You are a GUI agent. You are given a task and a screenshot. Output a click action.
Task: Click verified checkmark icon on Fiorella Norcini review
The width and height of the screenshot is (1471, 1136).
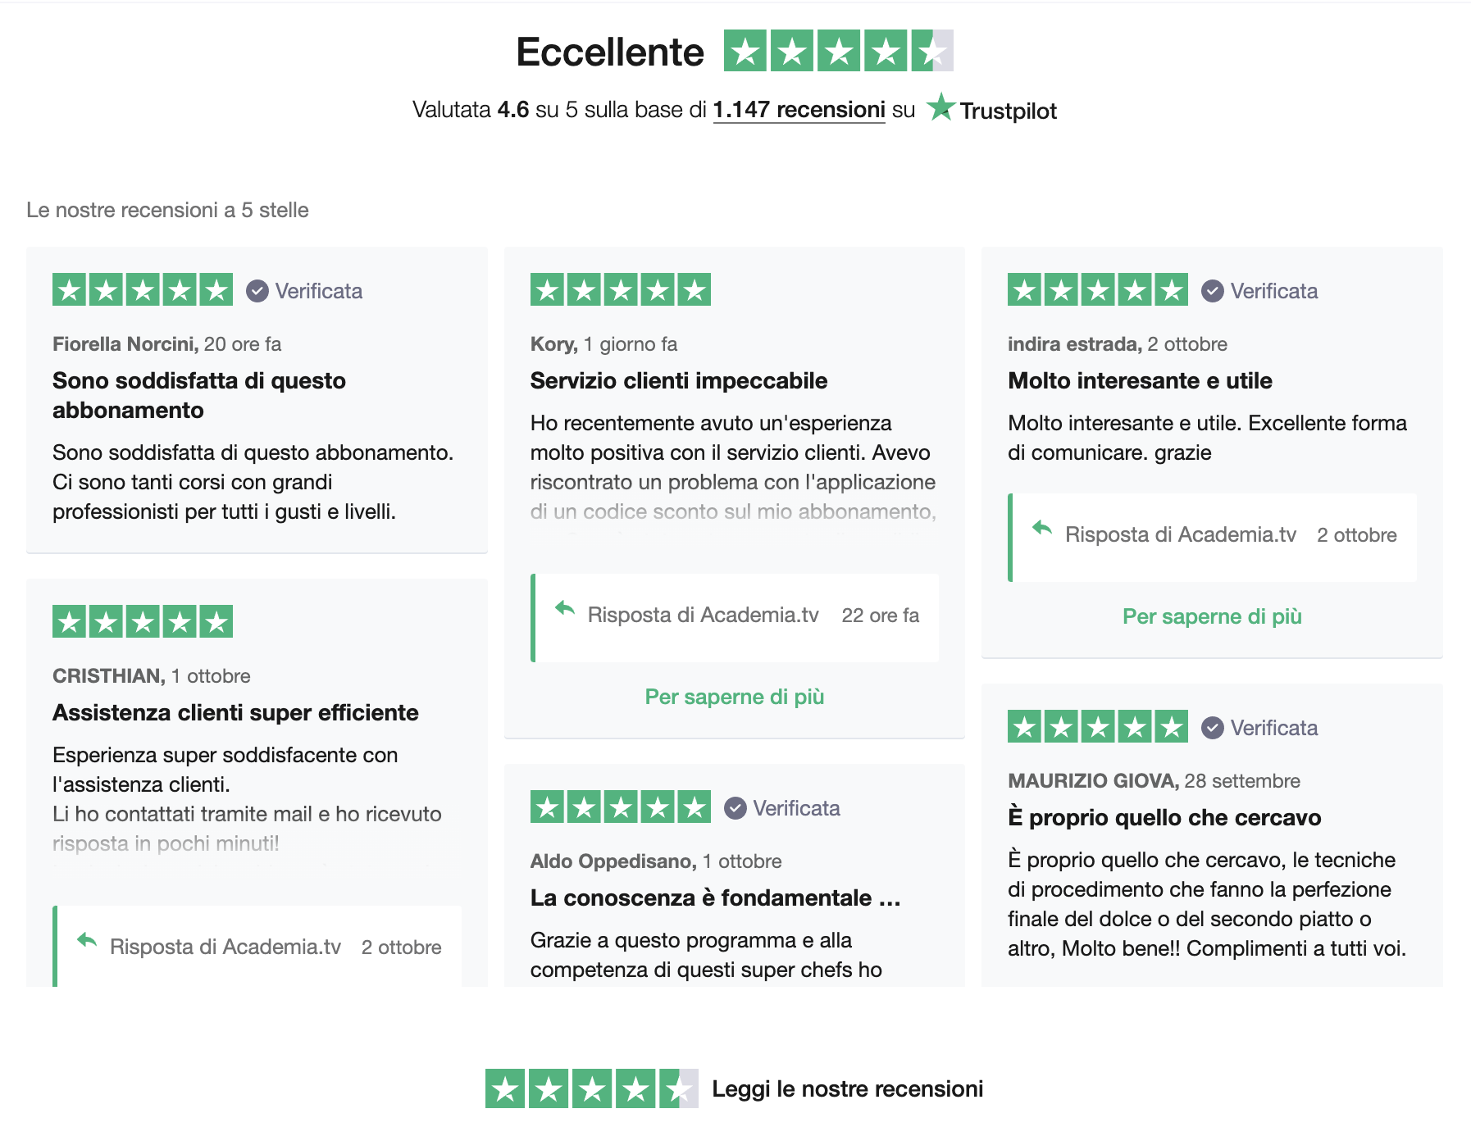point(257,291)
